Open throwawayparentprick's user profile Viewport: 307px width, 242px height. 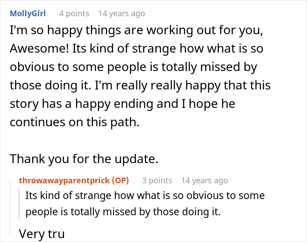[x=64, y=180]
